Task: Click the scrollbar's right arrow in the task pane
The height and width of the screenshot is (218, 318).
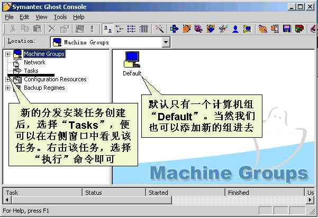Action: pyautogui.click(x=310, y=200)
